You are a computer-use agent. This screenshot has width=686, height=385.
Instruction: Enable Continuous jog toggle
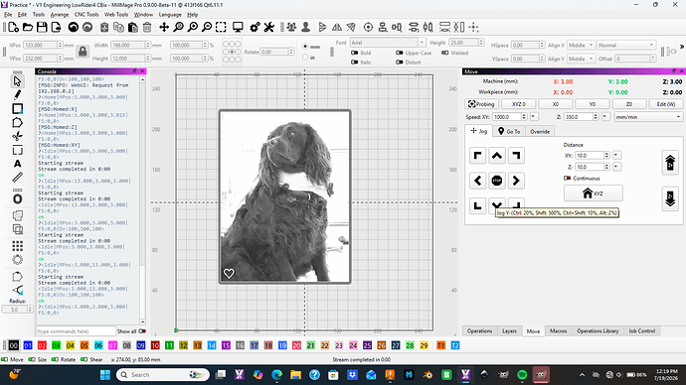tap(567, 178)
